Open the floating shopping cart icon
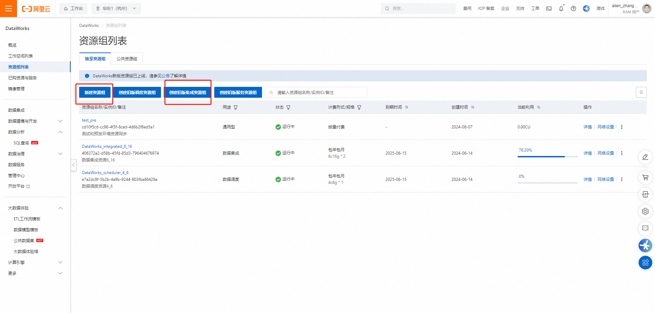Image resolution: width=655 pixels, height=313 pixels. pyautogui.click(x=645, y=177)
